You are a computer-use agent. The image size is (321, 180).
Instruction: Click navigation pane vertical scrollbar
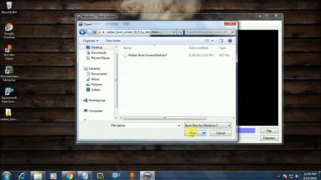116,80
